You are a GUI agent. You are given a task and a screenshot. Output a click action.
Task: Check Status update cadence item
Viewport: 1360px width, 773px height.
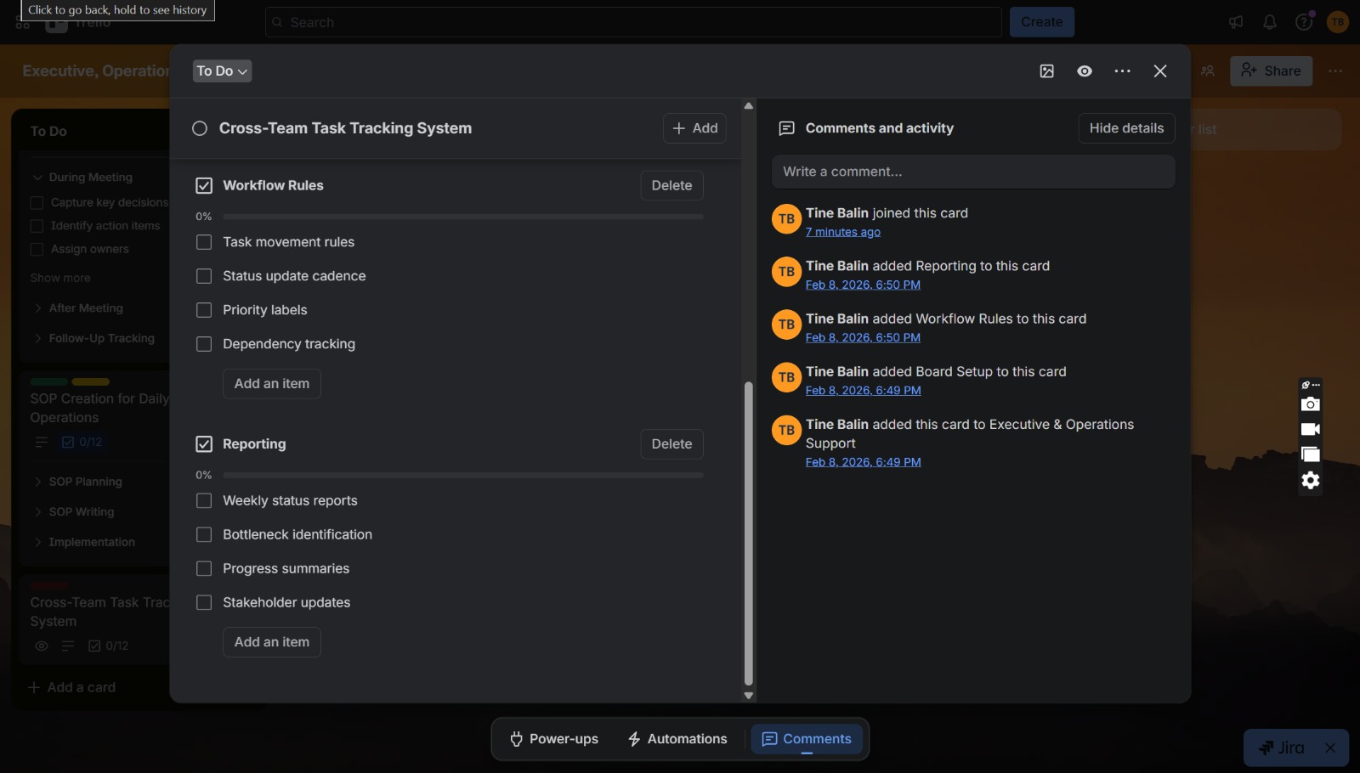point(204,276)
